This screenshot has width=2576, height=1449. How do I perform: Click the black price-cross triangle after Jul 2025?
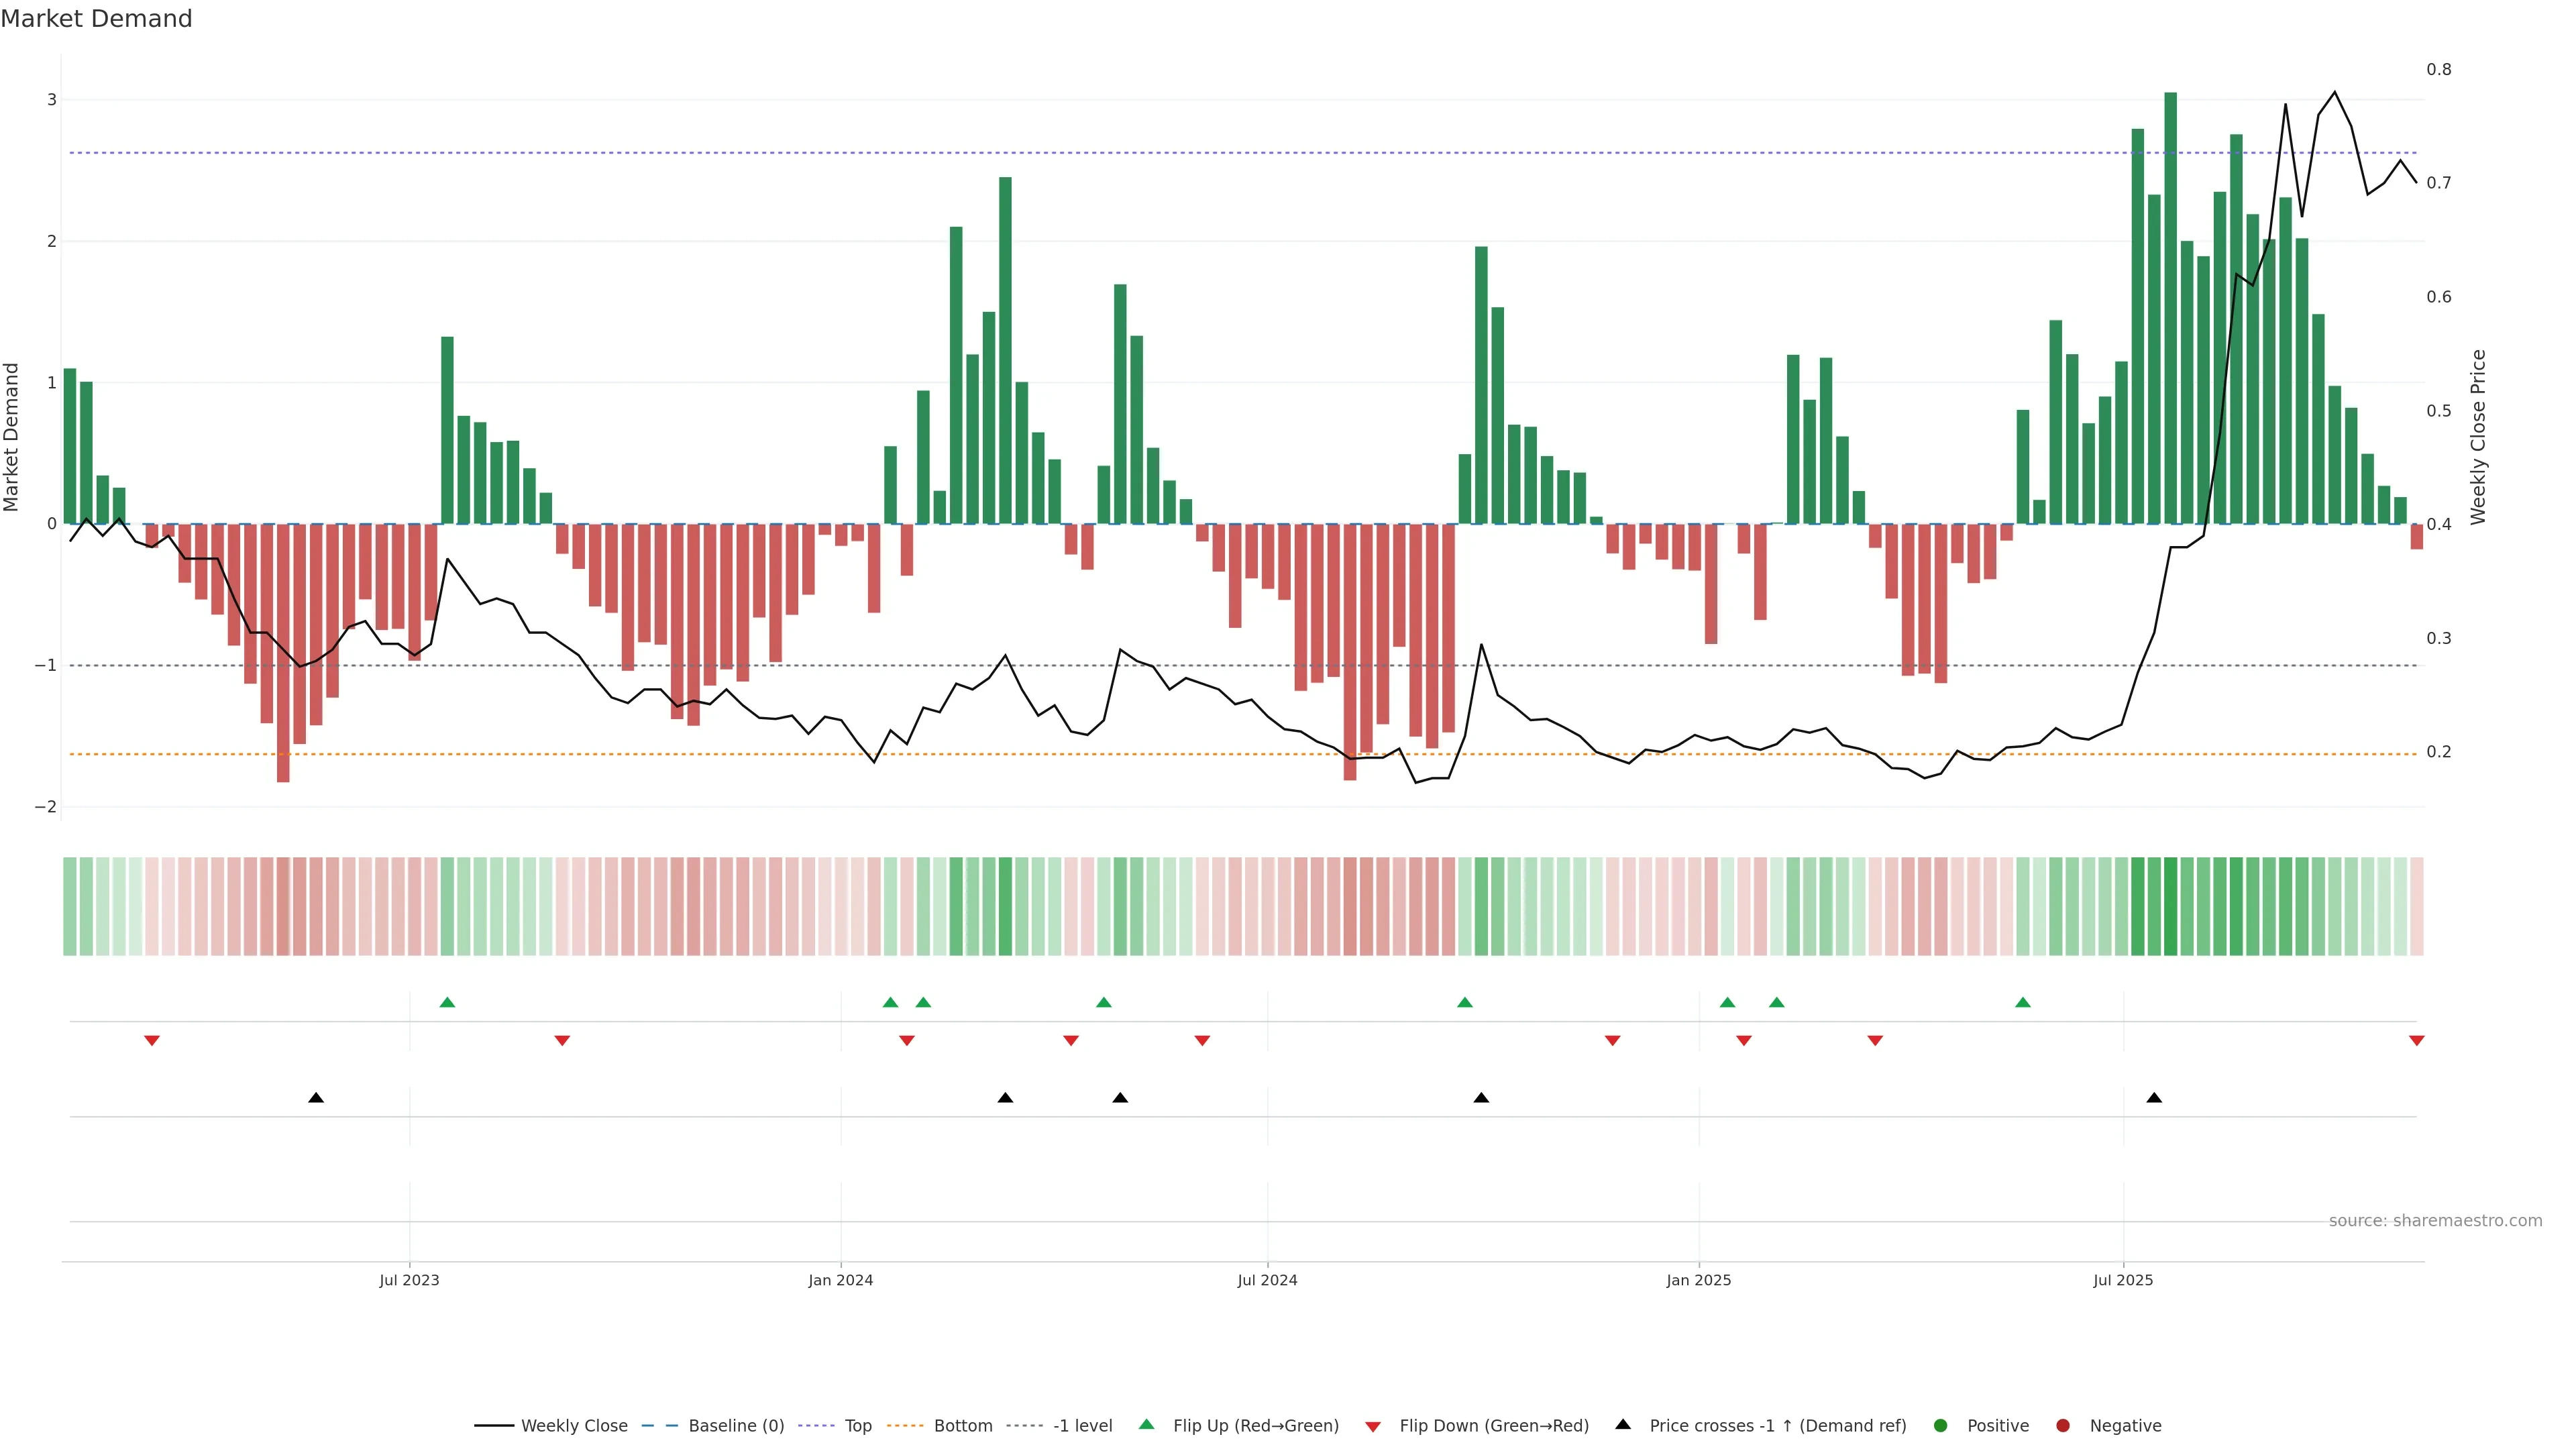coord(2154,1098)
